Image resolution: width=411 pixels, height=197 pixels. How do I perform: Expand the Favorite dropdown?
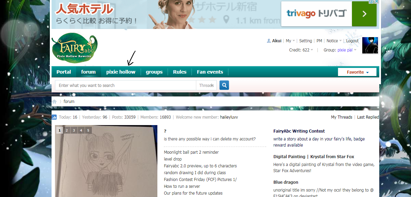point(357,72)
